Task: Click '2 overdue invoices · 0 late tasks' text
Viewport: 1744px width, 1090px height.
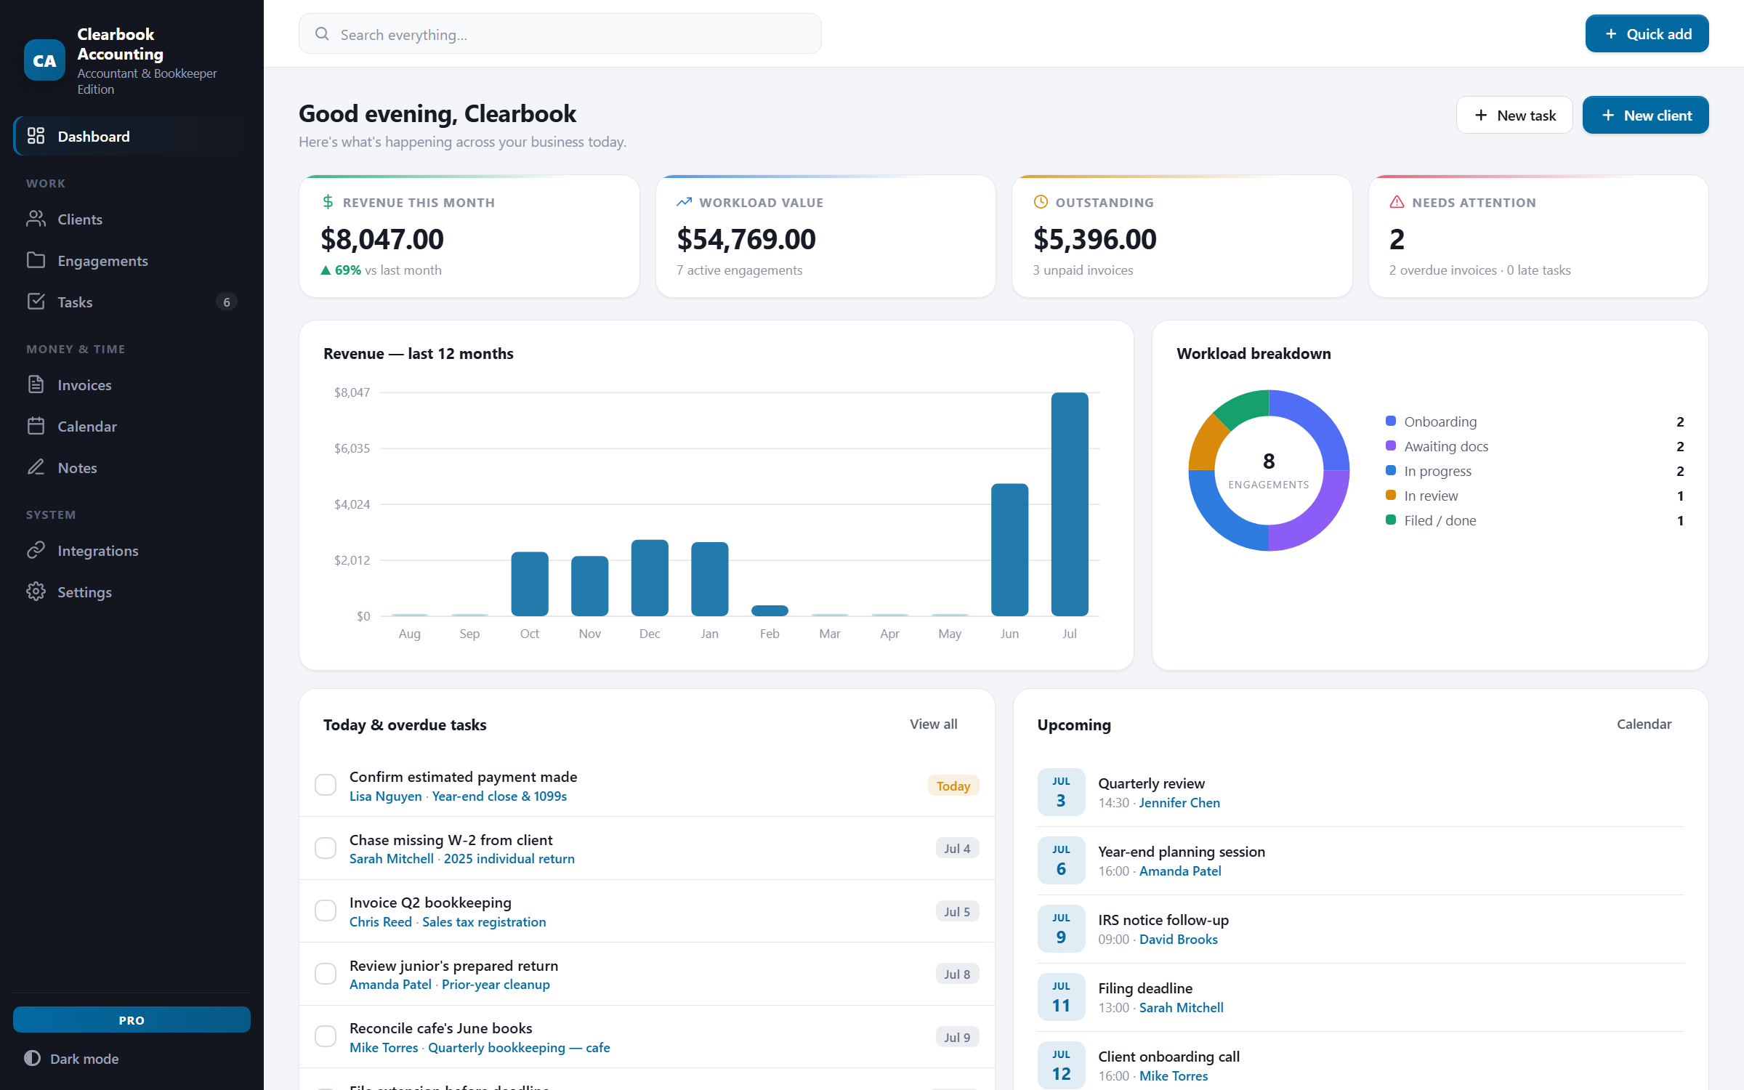Action: point(1479,270)
